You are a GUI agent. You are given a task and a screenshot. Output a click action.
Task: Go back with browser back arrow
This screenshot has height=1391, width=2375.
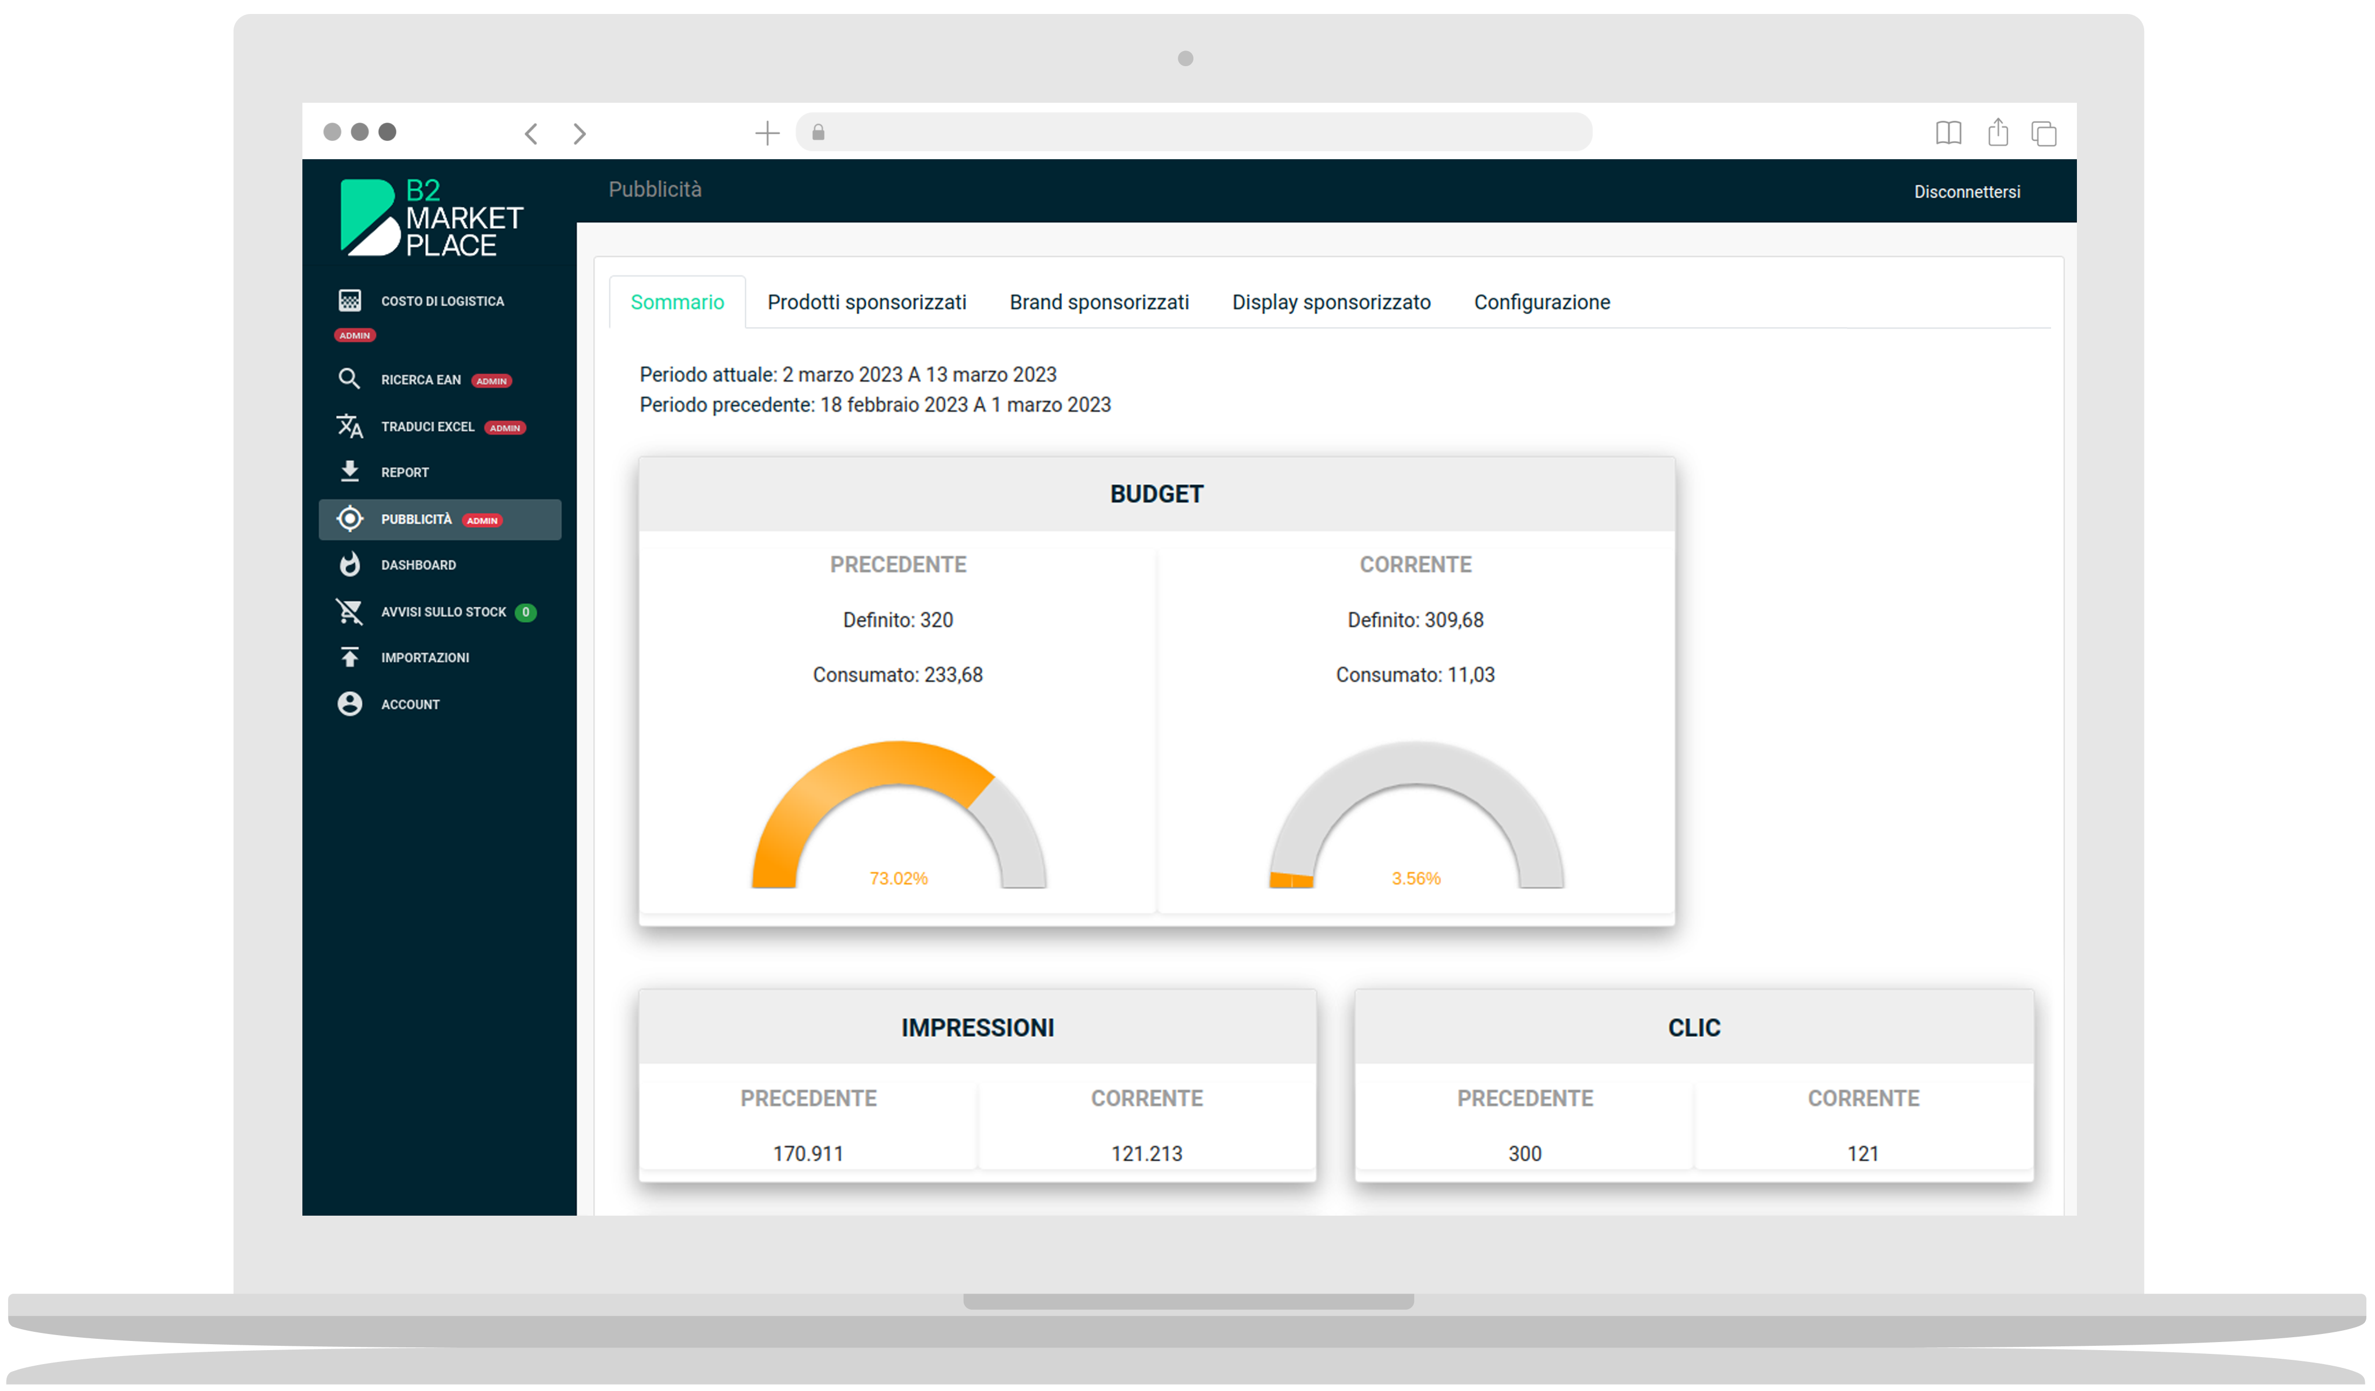click(x=532, y=134)
